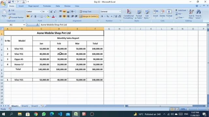The image size is (209, 117).
Task: Open Format as Table gallery
Action: 139,14
